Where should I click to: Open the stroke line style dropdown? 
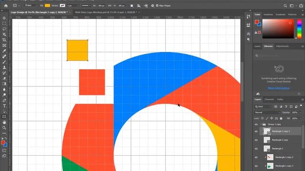pos(86,6)
